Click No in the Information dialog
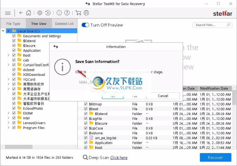The image size is (237, 166). pyautogui.click(x=135, y=96)
